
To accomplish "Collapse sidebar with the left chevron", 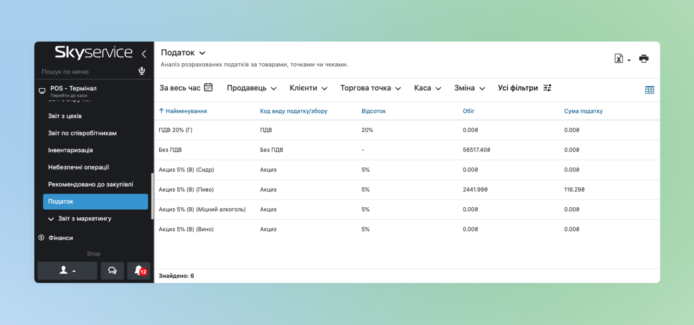I will coord(144,54).
